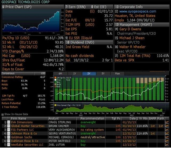The image size is (171, 148).
Task: Click document icon beside Dahlman Rose & Co
Action: click(x=9, y=141)
